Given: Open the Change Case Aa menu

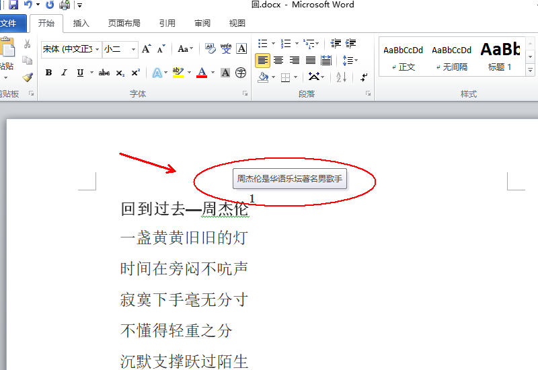Looking at the screenshot, I should tap(186, 49).
